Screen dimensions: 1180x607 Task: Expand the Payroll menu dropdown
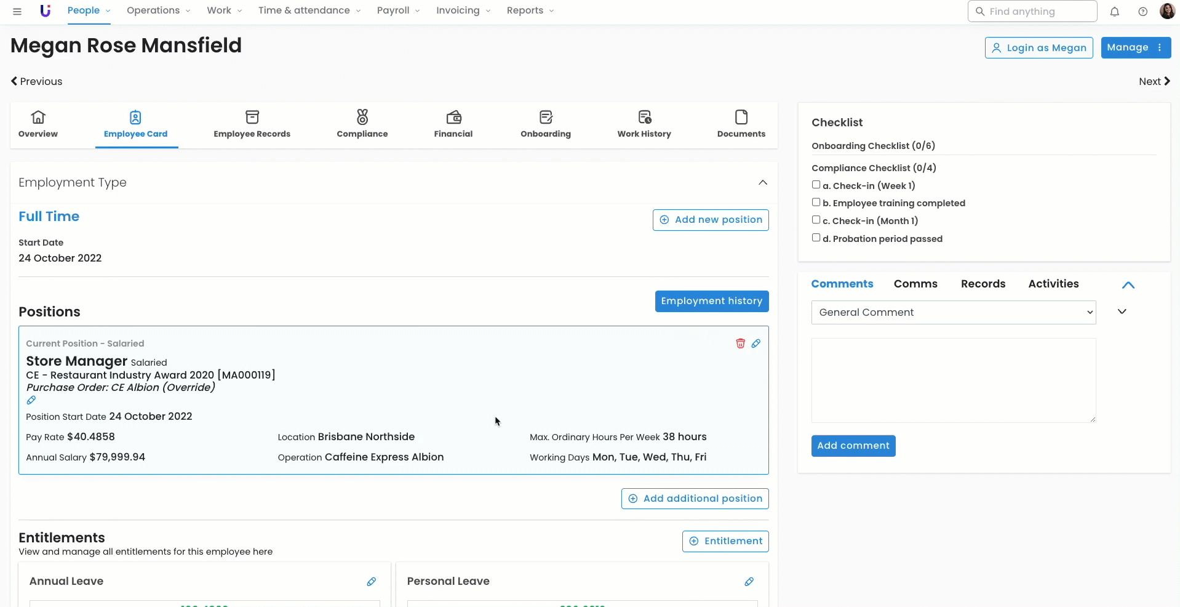pyautogui.click(x=398, y=10)
